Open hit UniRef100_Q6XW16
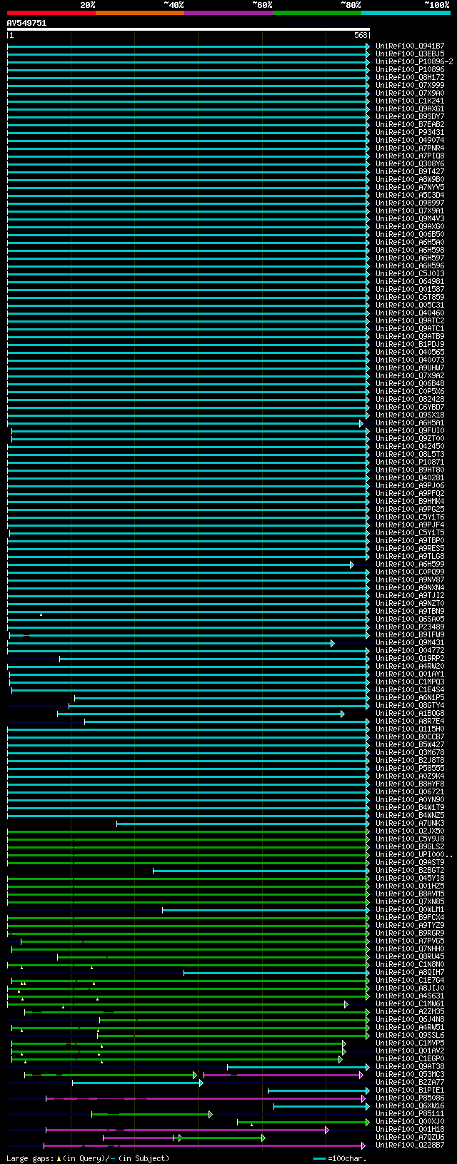The width and height of the screenshot is (457, 1164). (x=410, y=1105)
